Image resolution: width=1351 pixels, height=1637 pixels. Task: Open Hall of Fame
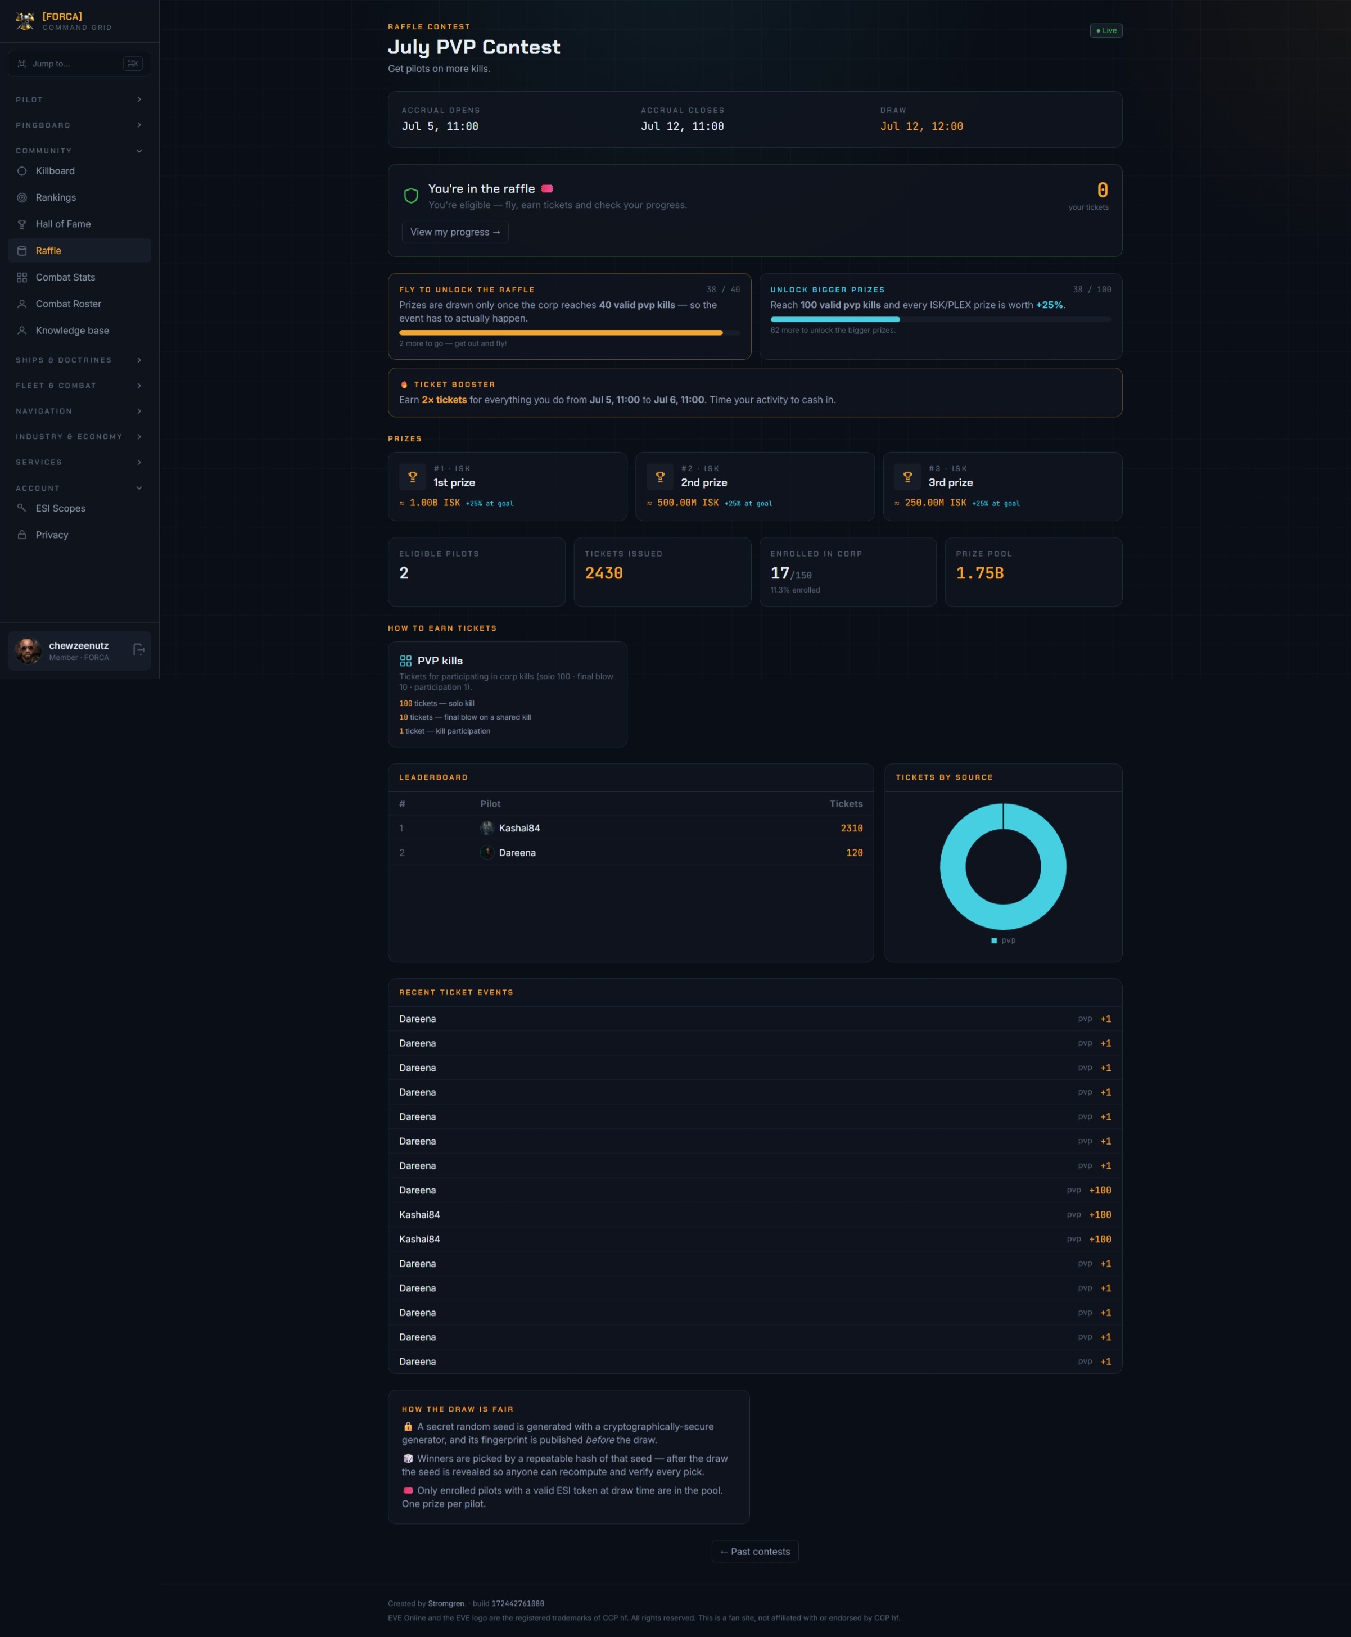79,224
